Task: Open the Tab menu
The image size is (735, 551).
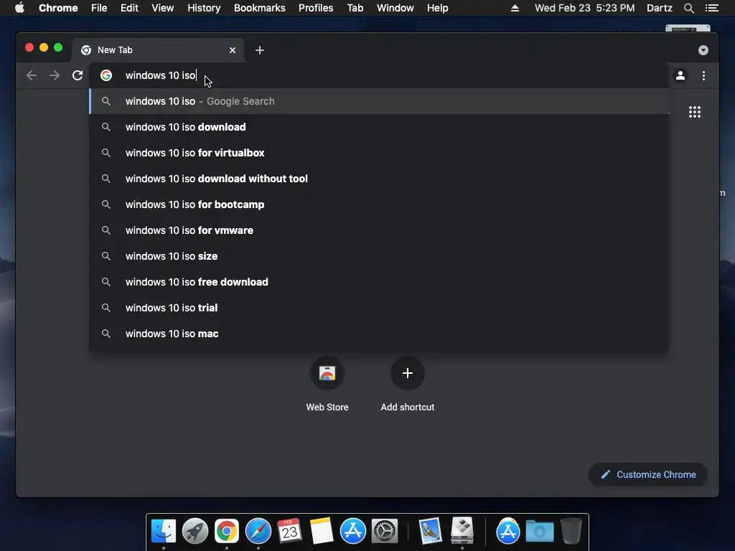Action: [355, 8]
